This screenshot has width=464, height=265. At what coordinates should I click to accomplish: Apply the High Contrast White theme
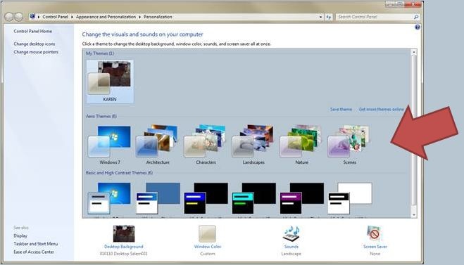tap(350, 198)
